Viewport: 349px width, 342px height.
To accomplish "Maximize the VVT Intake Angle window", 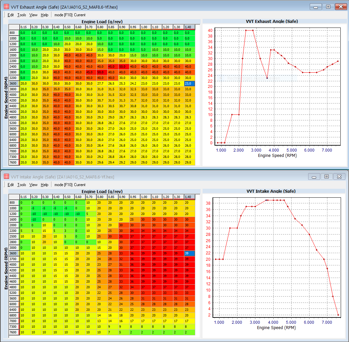I will pyautogui.click(x=326, y=176).
